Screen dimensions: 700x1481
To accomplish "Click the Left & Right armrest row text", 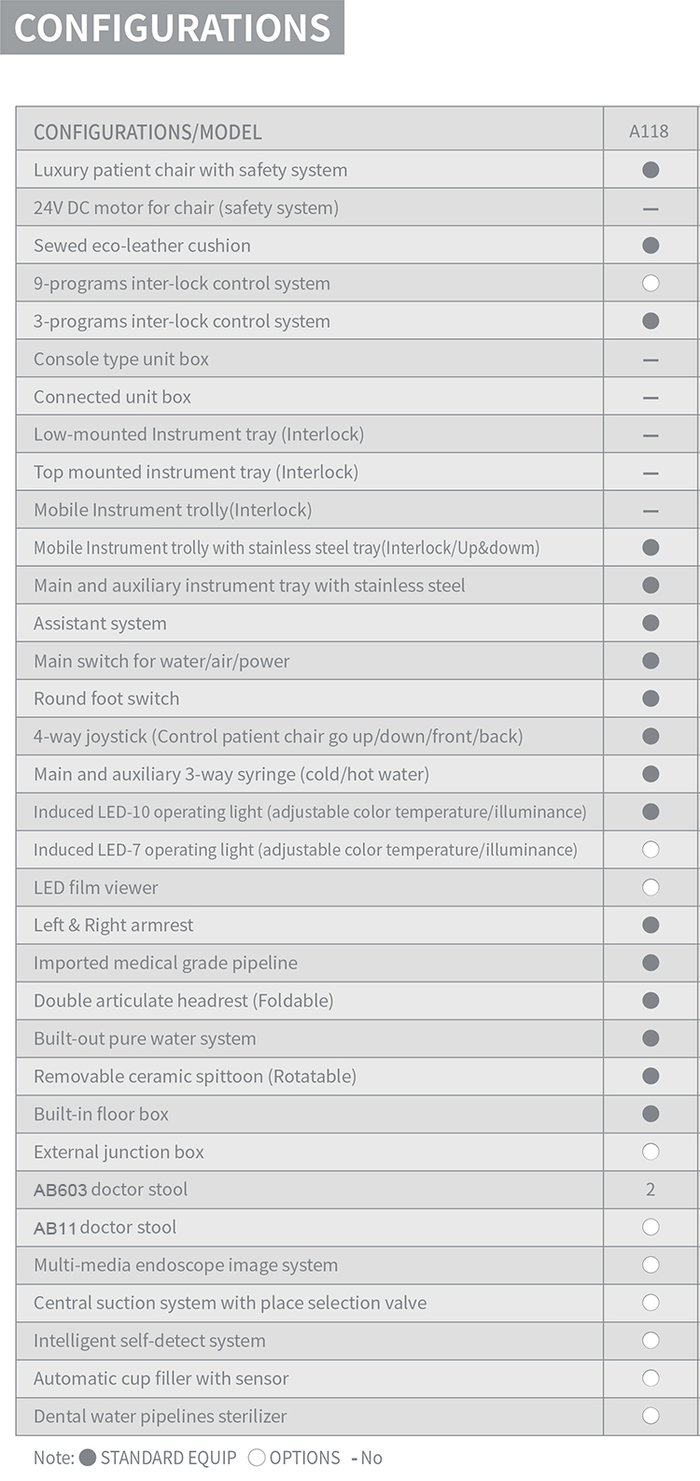I will tap(114, 925).
